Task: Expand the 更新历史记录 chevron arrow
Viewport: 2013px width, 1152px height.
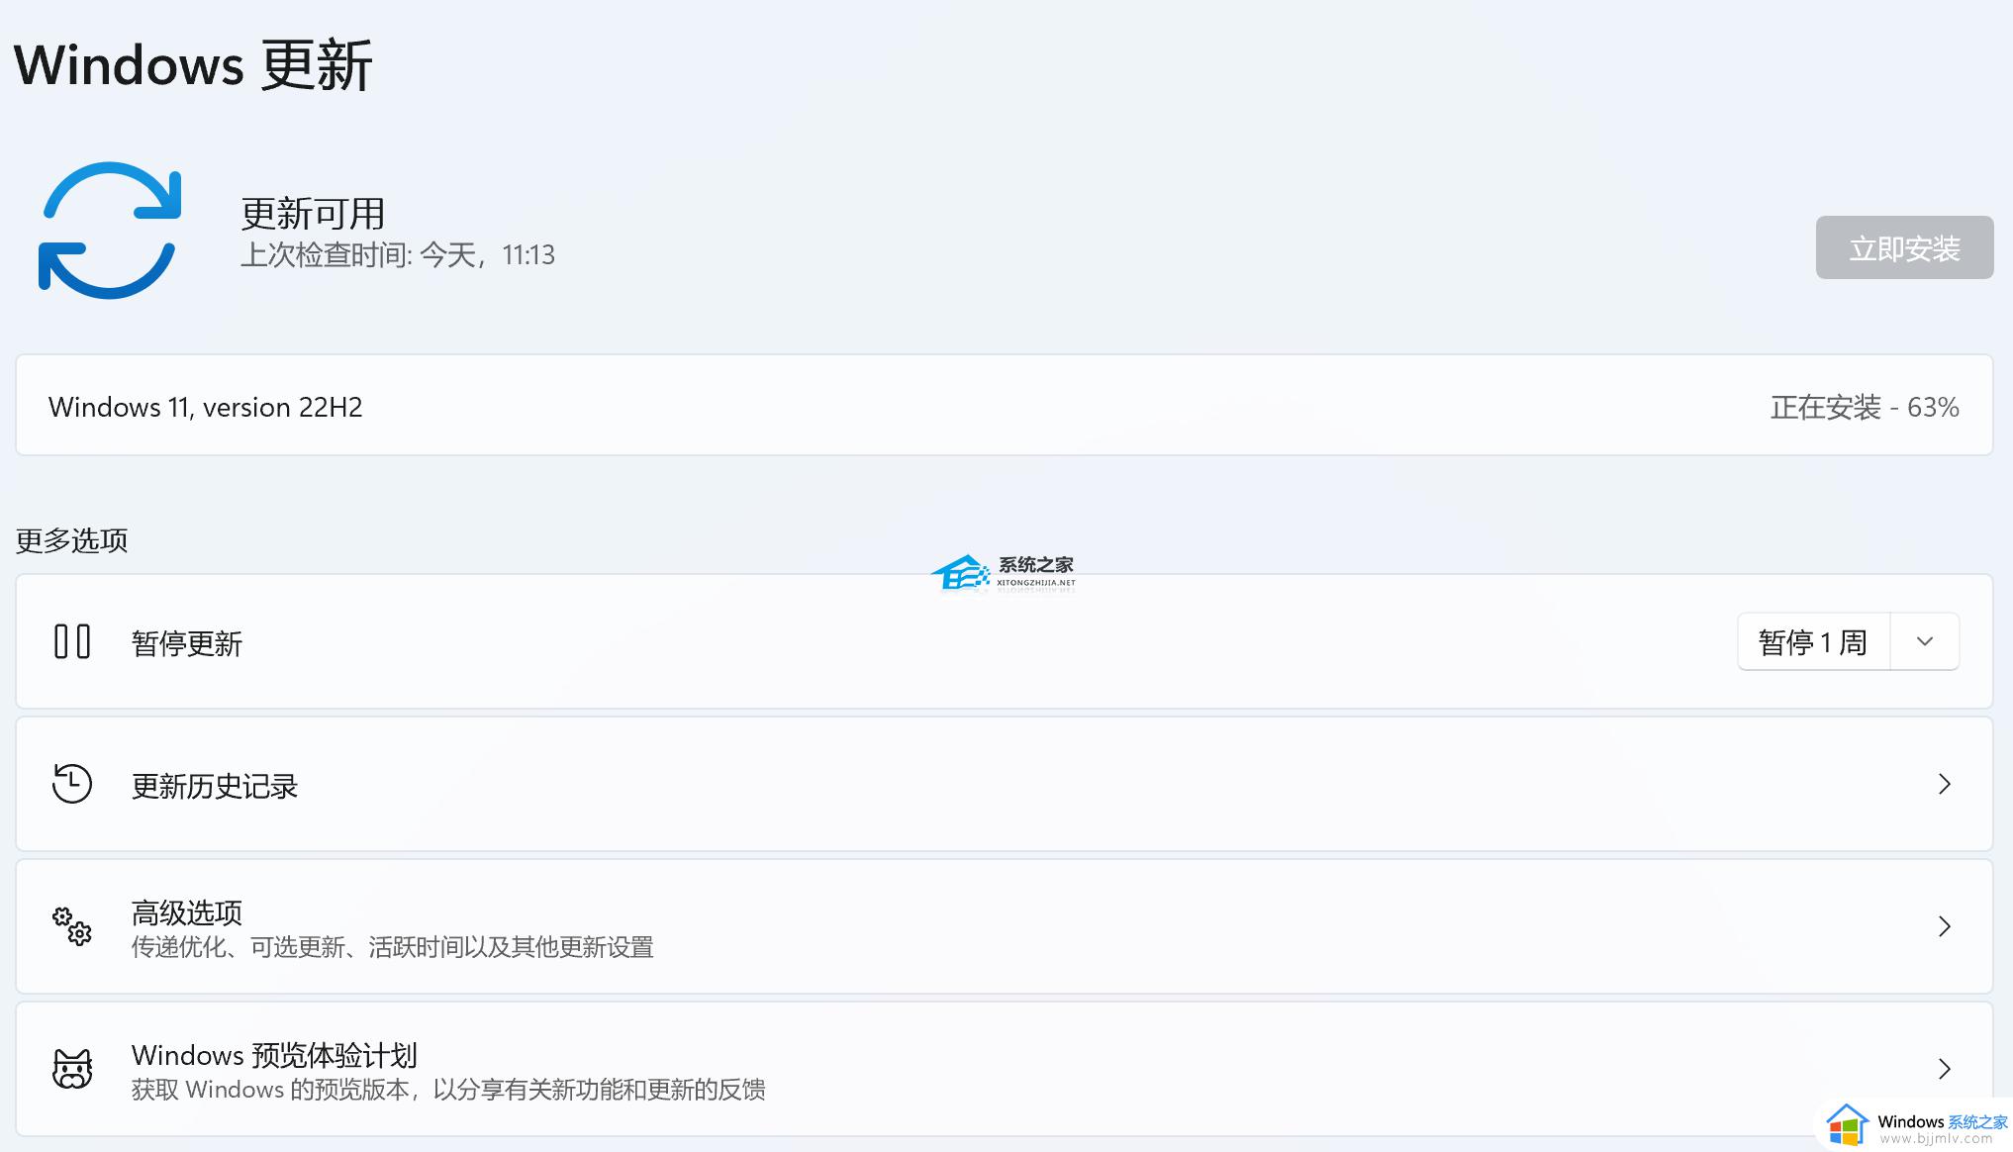Action: coord(1945,784)
